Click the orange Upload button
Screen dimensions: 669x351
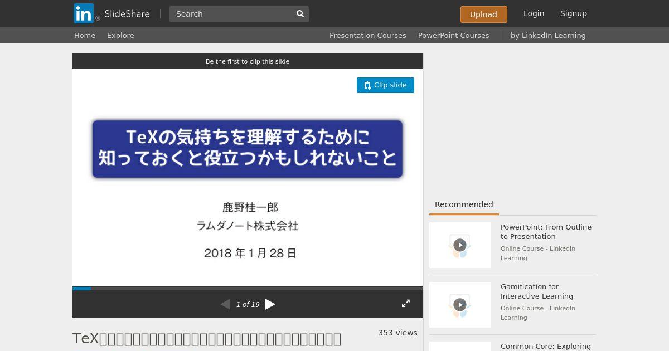[x=483, y=14]
